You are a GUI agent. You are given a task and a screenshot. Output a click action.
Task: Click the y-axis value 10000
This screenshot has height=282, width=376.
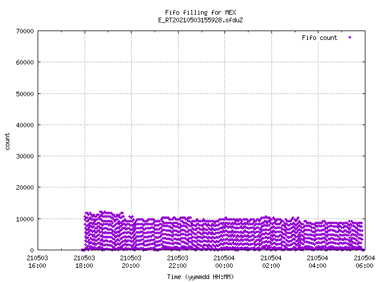[x=25, y=219]
